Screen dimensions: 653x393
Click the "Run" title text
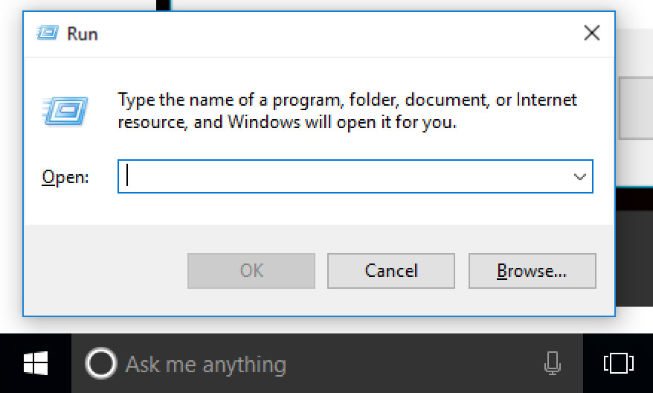tap(83, 34)
